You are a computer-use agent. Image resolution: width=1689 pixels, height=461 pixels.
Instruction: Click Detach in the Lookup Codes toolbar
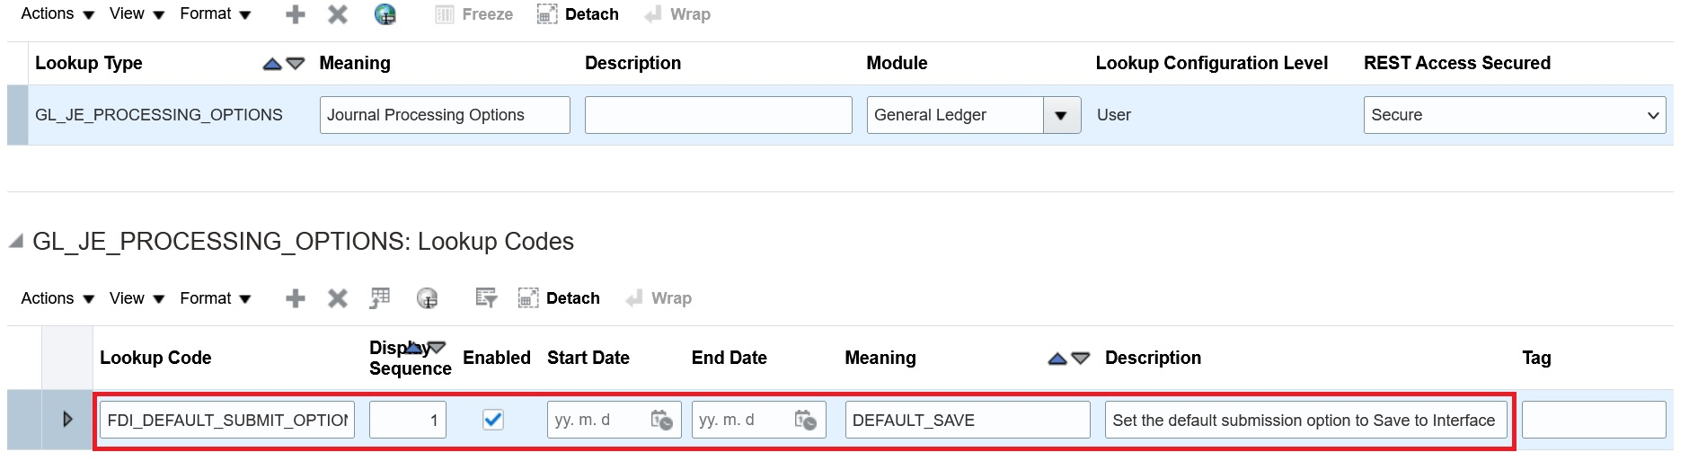[x=559, y=298]
